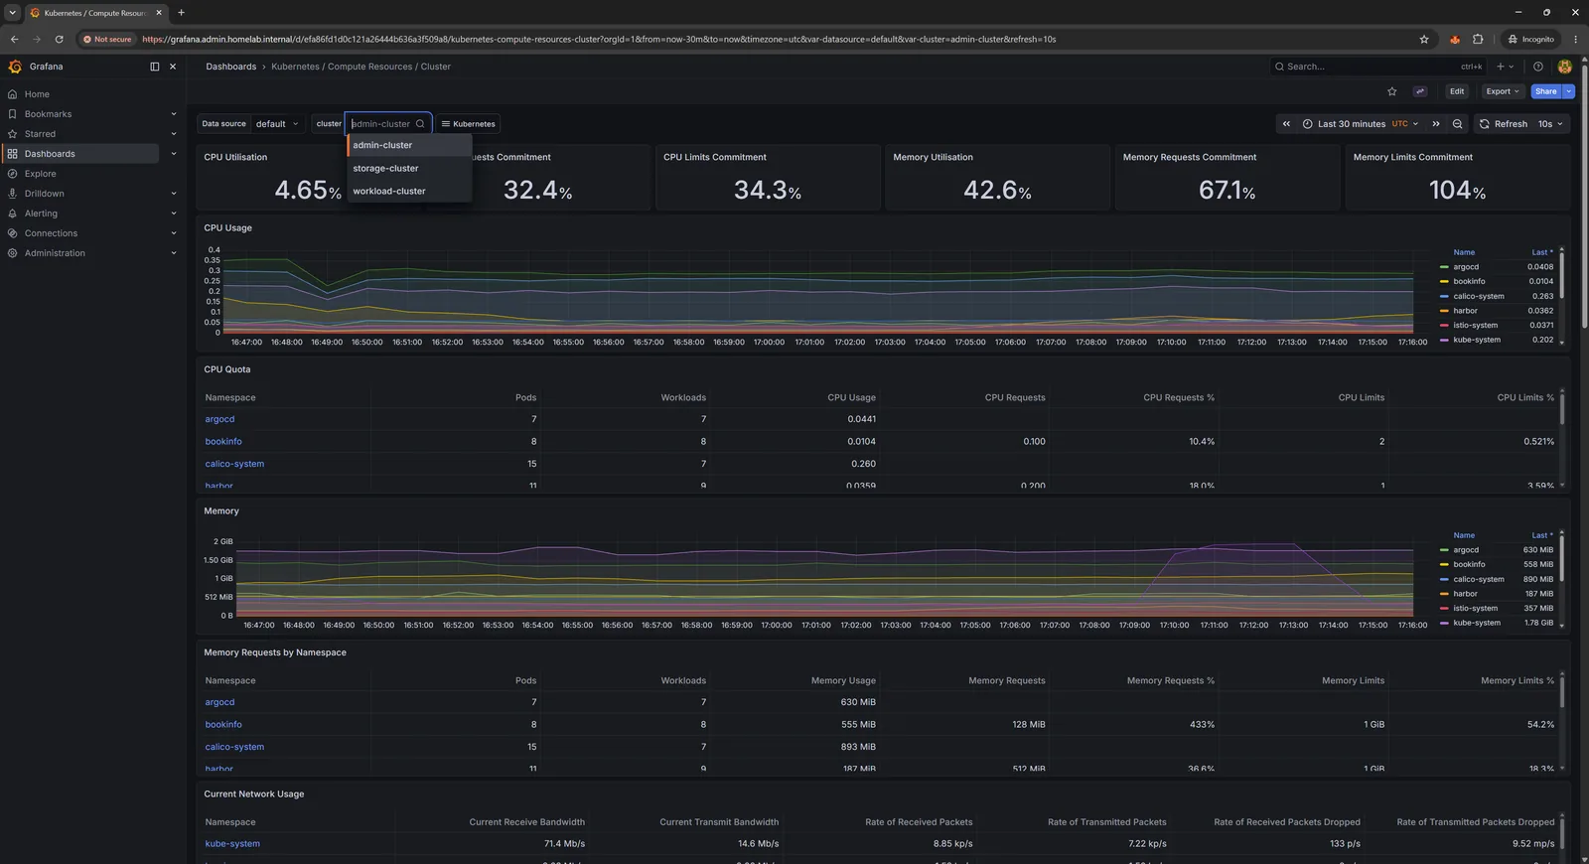The height and width of the screenshot is (864, 1589).
Task: Open the Last 30 minutes time picker
Action: click(x=1361, y=124)
